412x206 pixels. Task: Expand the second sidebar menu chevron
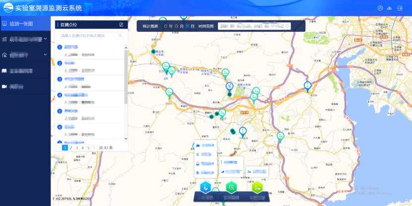[46, 39]
